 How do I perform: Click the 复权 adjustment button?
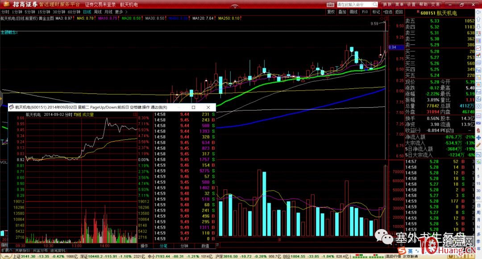[x=331, y=12]
